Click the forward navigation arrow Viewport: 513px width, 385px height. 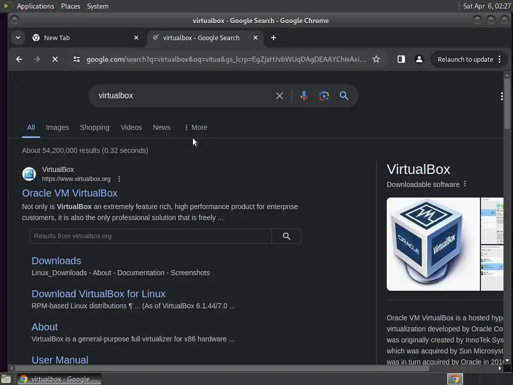(37, 59)
